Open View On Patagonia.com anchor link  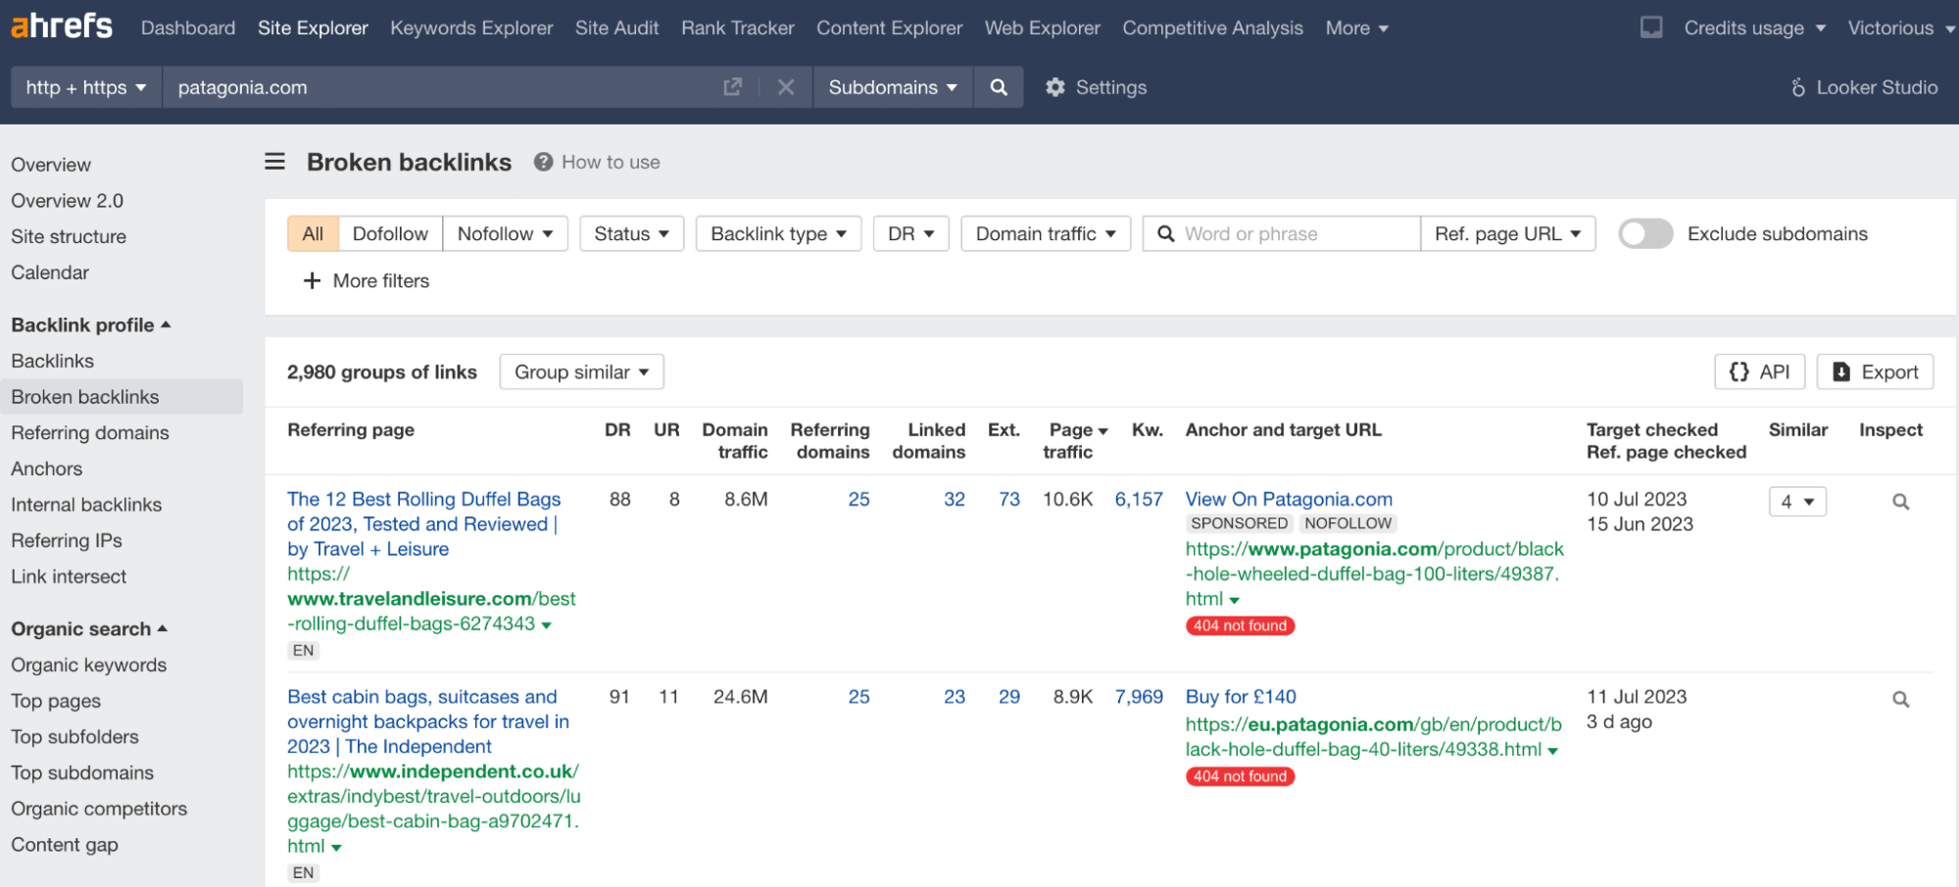tap(1289, 499)
